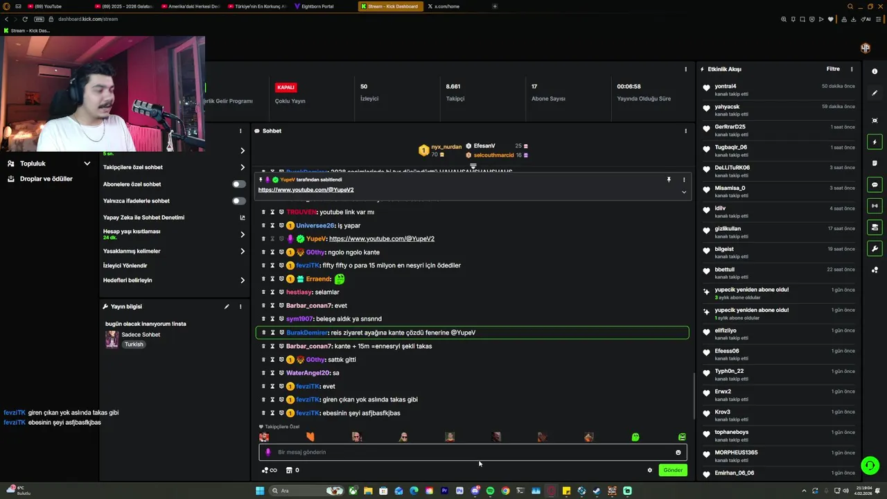Ban hestiasy with shield icon
This screenshot has height=499, width=887.
coord(281,292)
